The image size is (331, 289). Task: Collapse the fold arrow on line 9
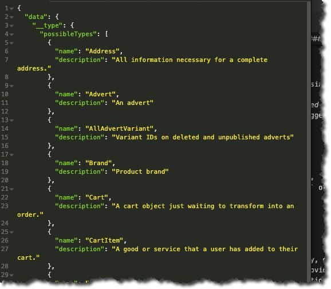(x=11, y=86)
